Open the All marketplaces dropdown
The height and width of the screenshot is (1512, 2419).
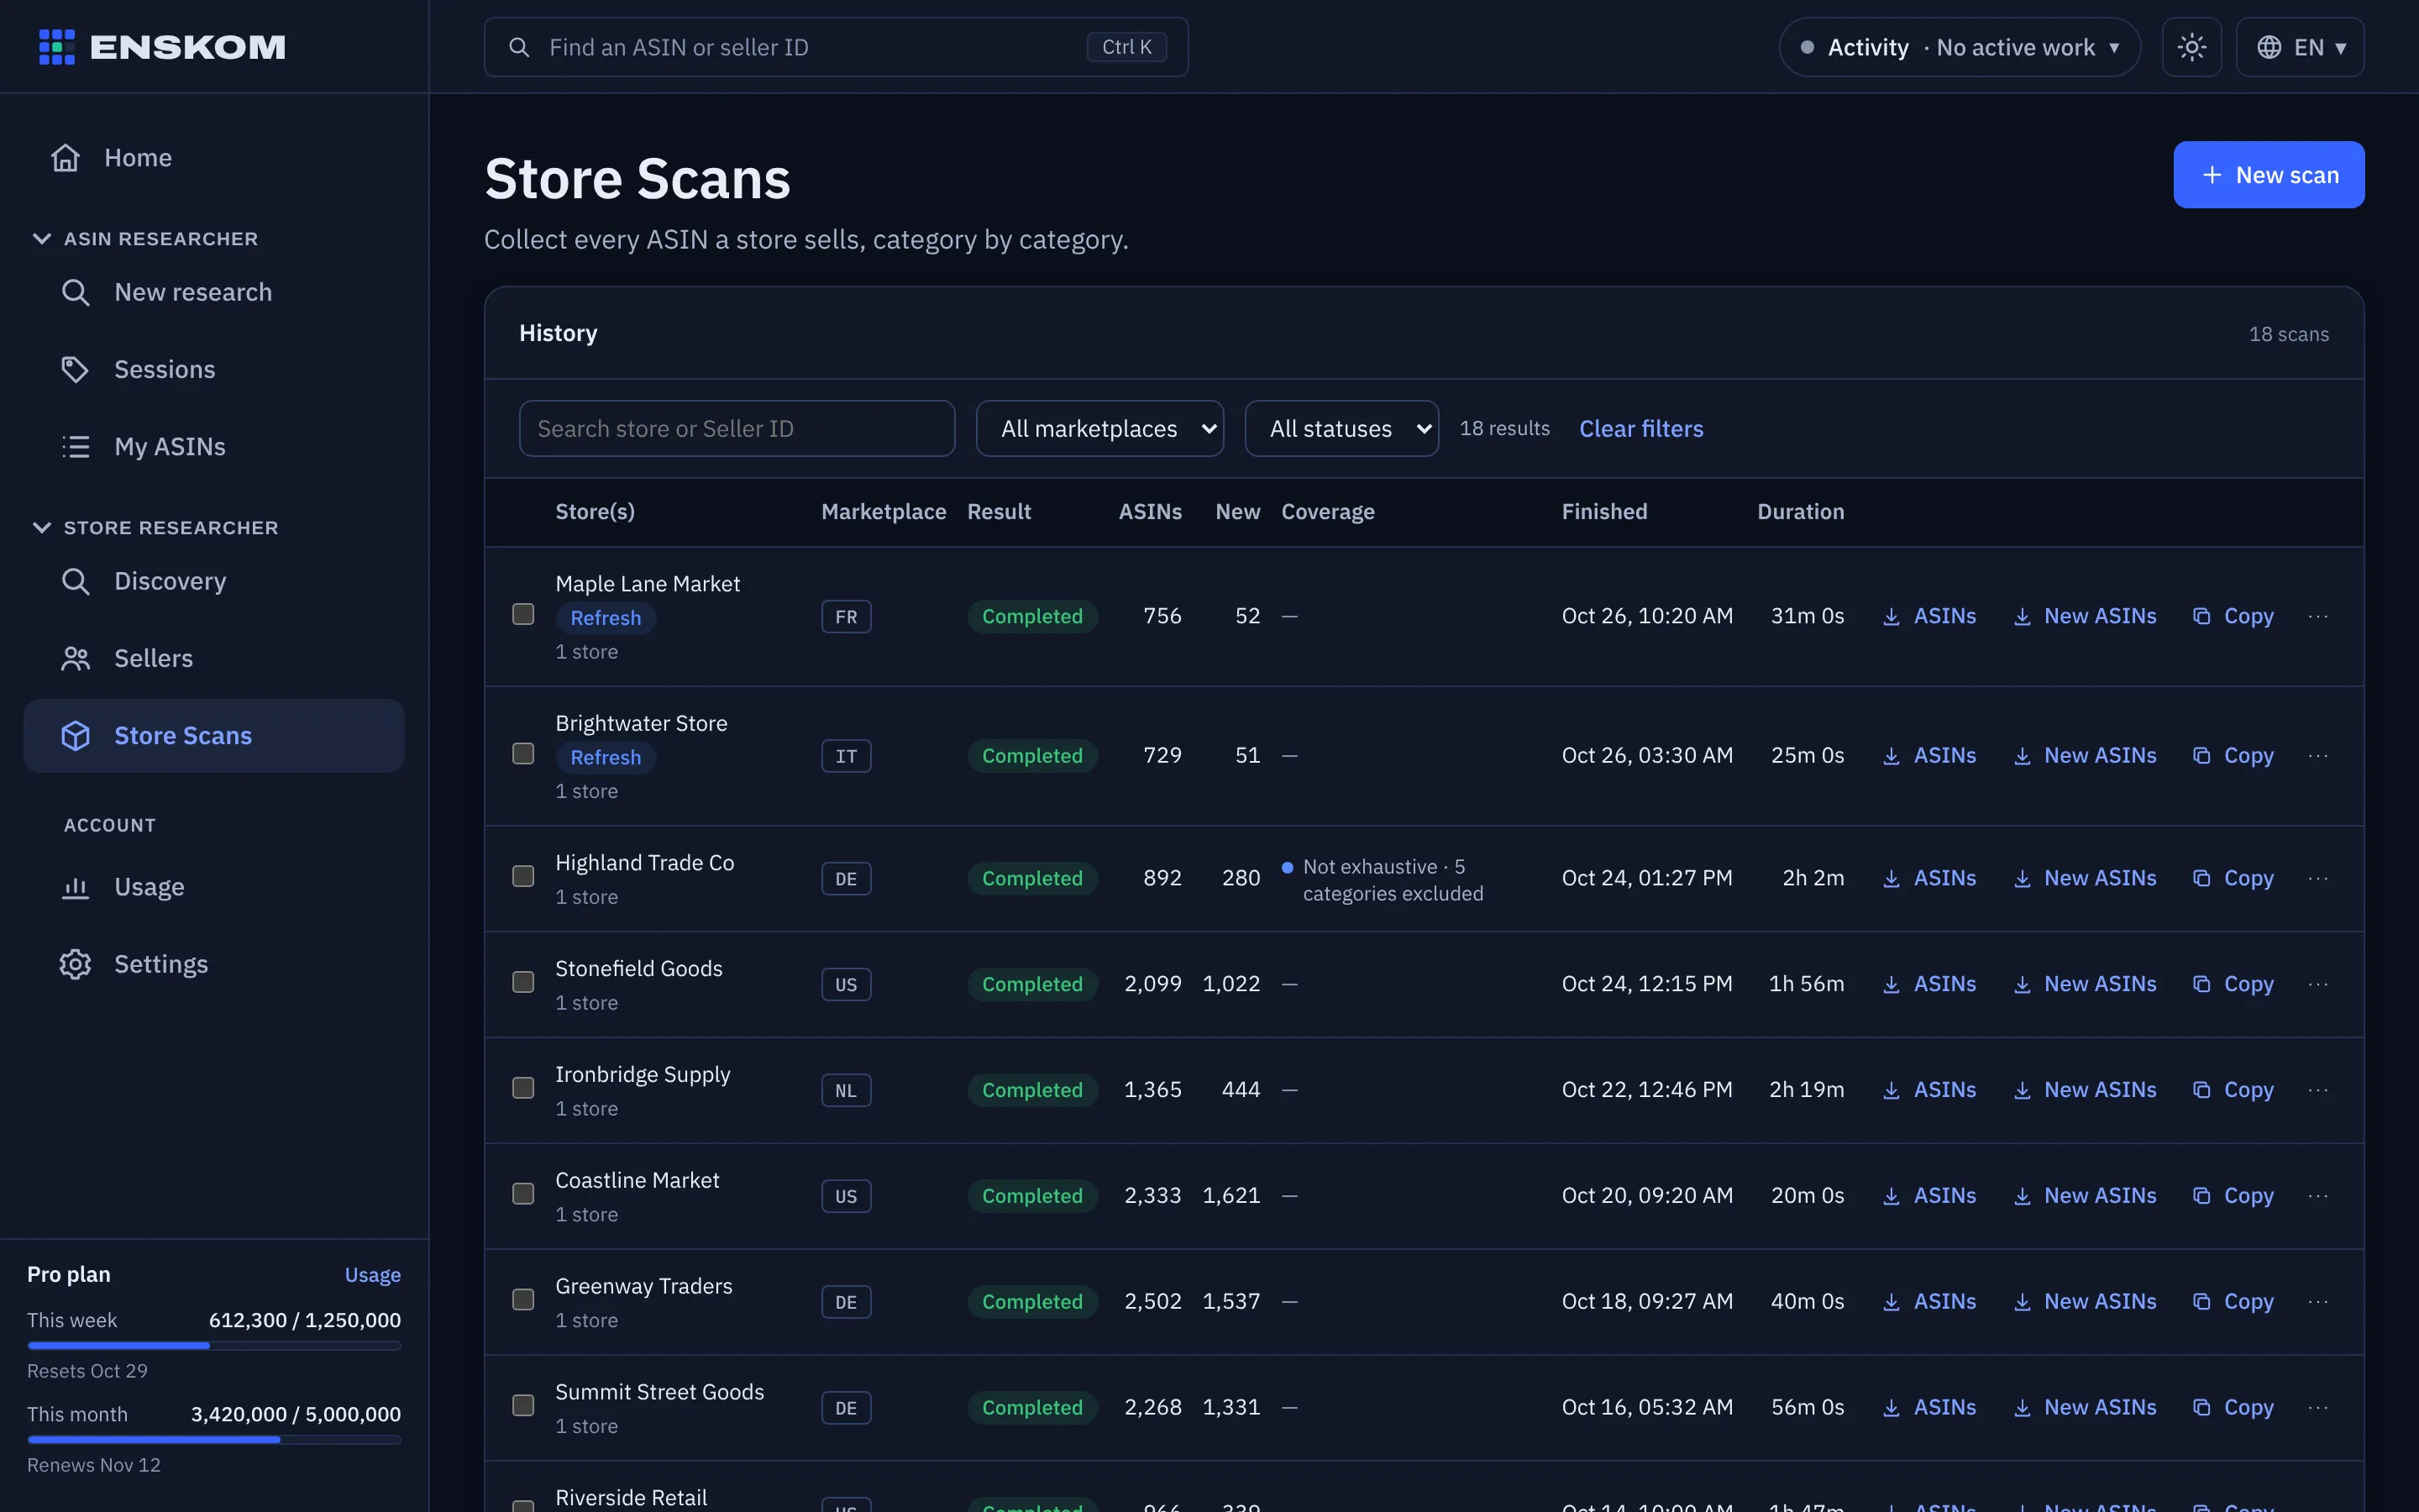click(x=1099, y=429)
